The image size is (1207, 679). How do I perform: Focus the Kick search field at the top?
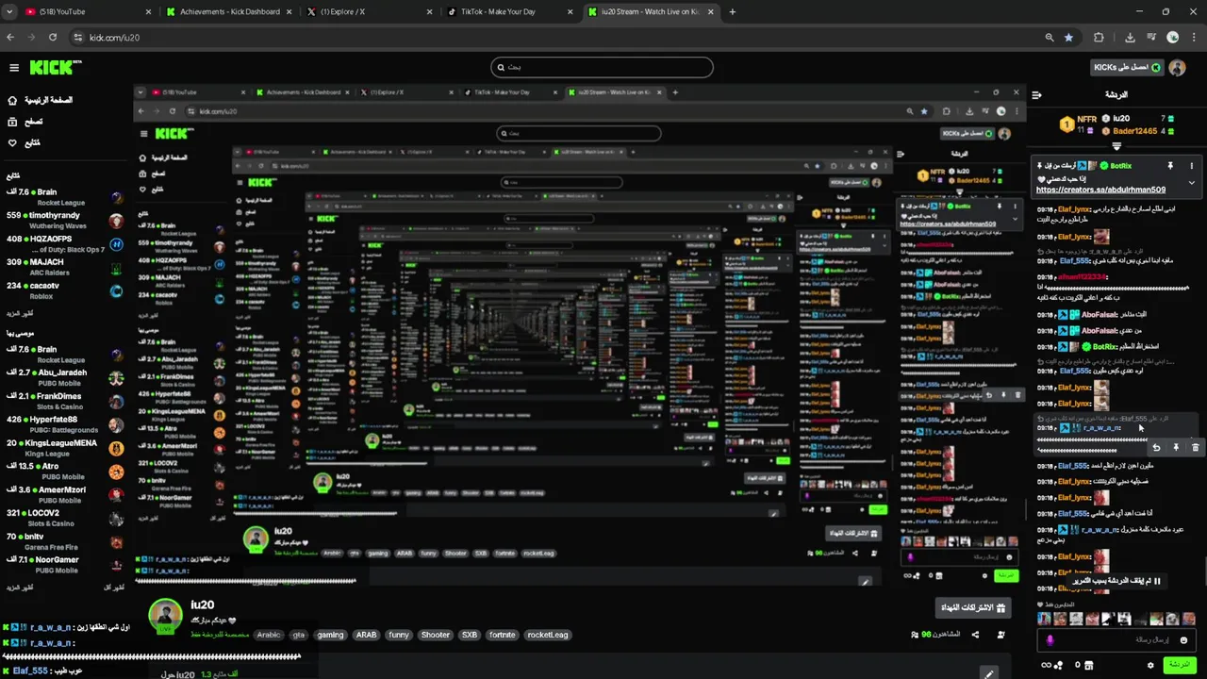[602, 67]
